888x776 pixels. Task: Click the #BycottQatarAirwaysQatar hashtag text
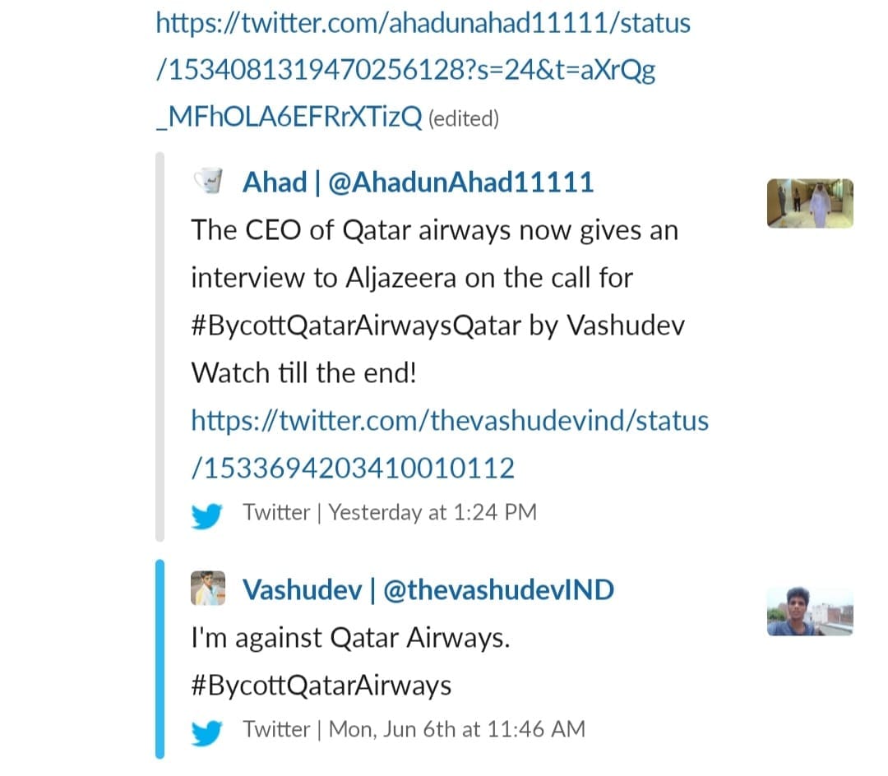pyautogui.click(x=356, y=326)
